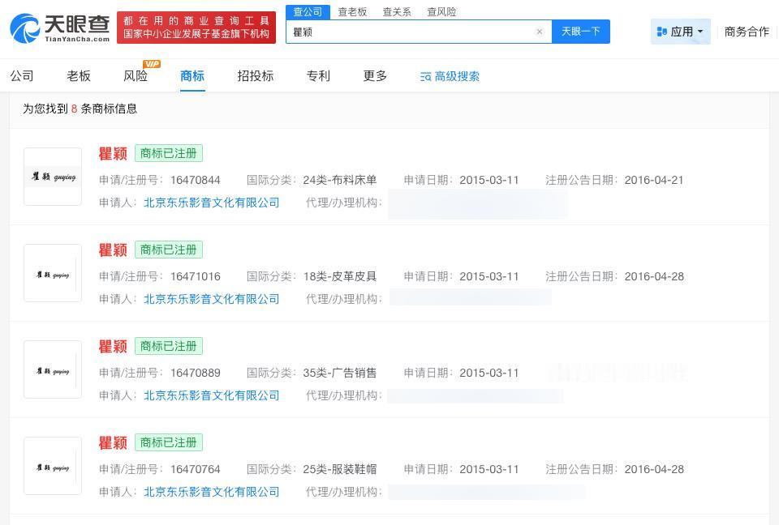Select the 查老板 search tab
This screenshot has width=779, height=525.
pos(352,12)
